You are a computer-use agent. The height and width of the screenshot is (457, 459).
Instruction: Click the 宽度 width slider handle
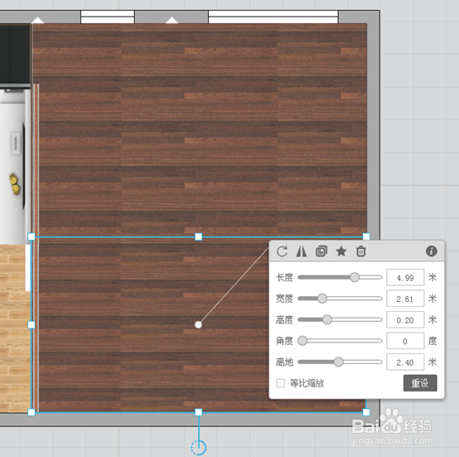point(322,299)
